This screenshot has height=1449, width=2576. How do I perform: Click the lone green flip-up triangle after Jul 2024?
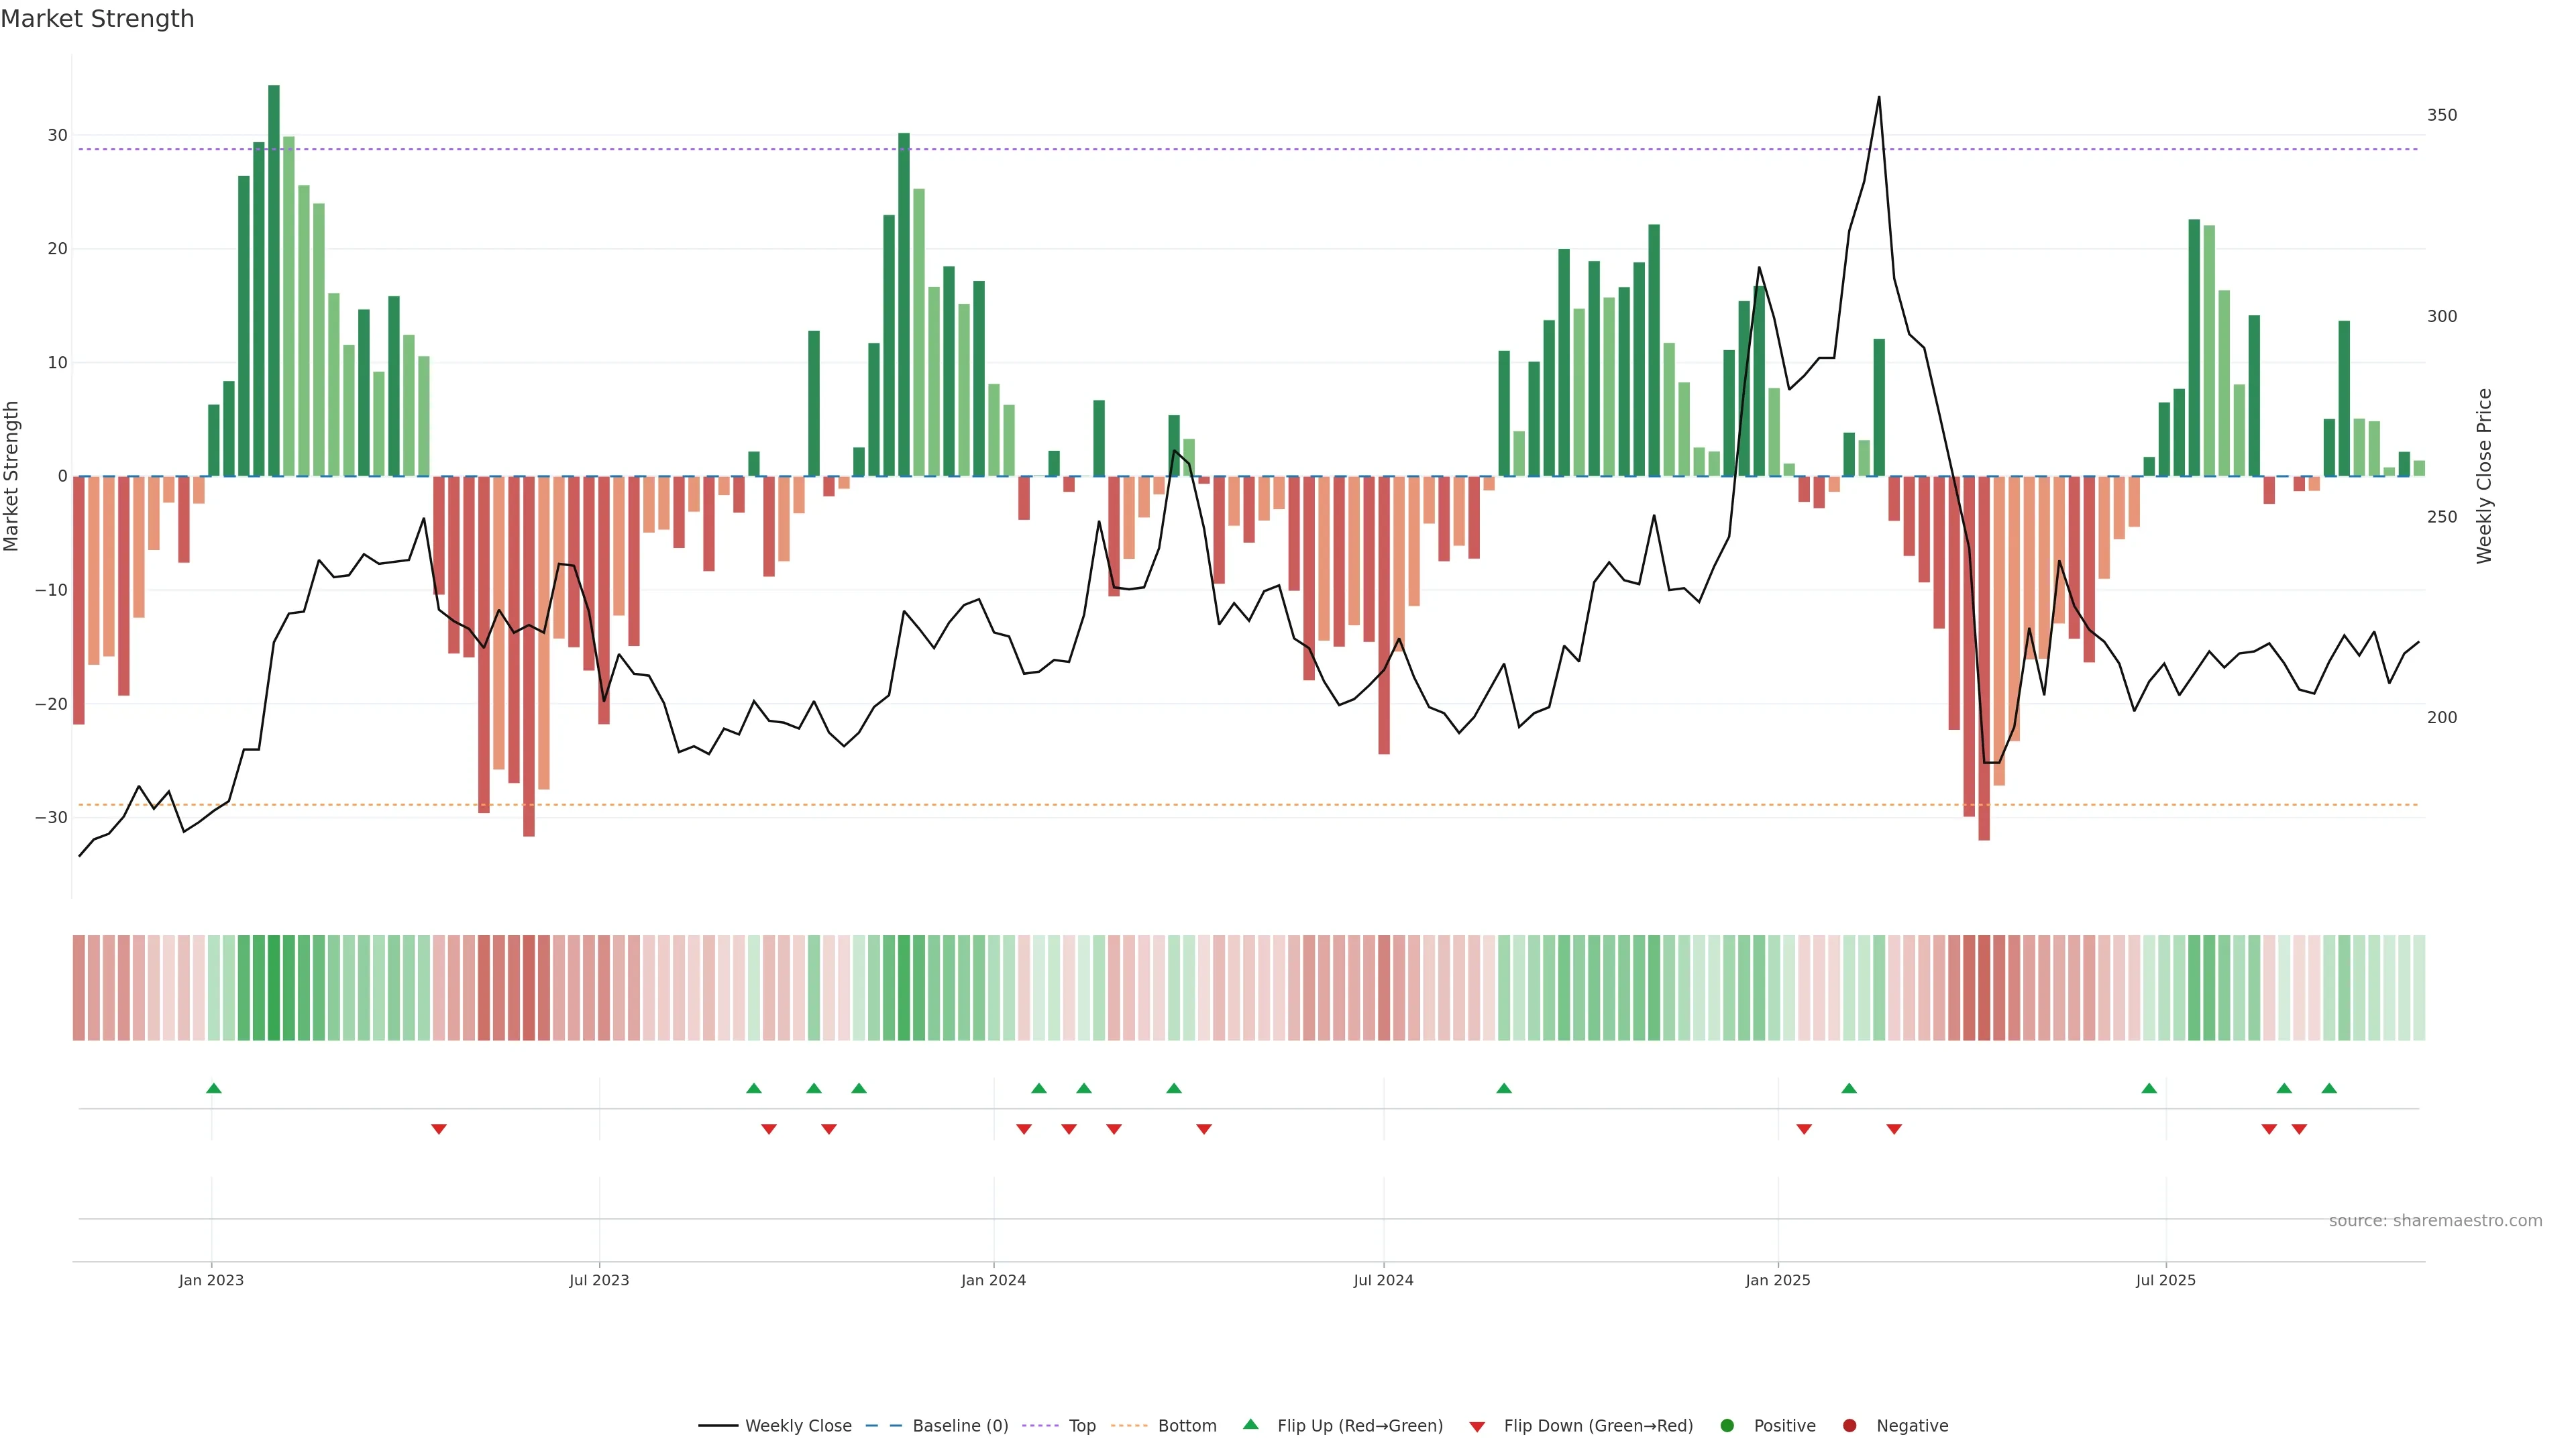[x=1503, y=1088]
